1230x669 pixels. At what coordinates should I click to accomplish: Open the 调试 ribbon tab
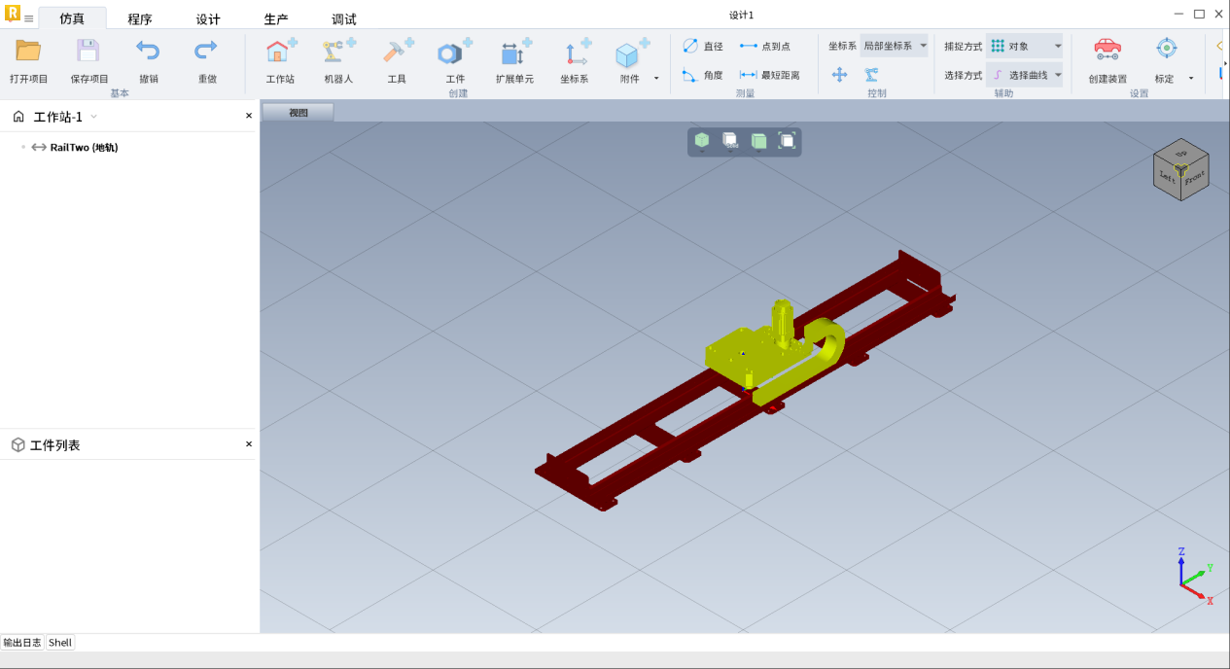click(x=344, y=18)
